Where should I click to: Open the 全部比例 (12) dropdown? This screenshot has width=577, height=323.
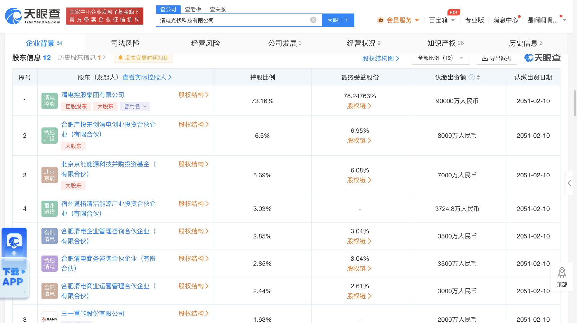(441, 58)
